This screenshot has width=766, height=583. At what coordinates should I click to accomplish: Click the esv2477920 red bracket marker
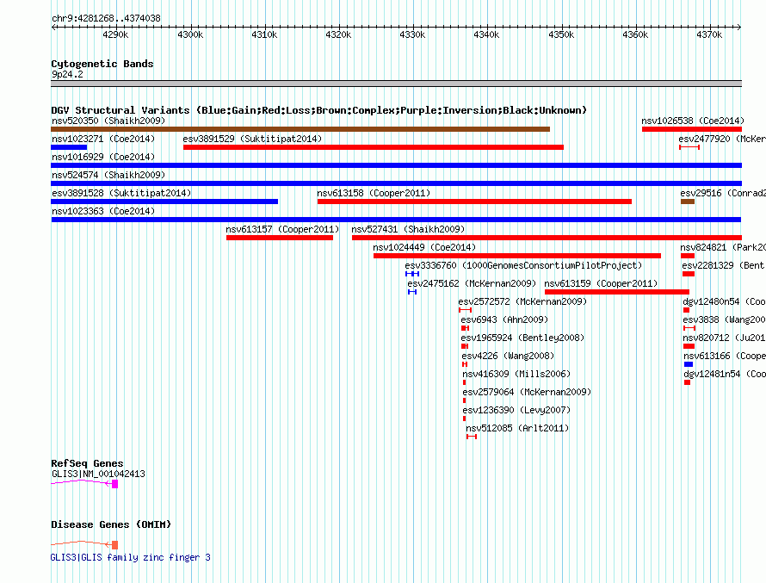(689, 147)
